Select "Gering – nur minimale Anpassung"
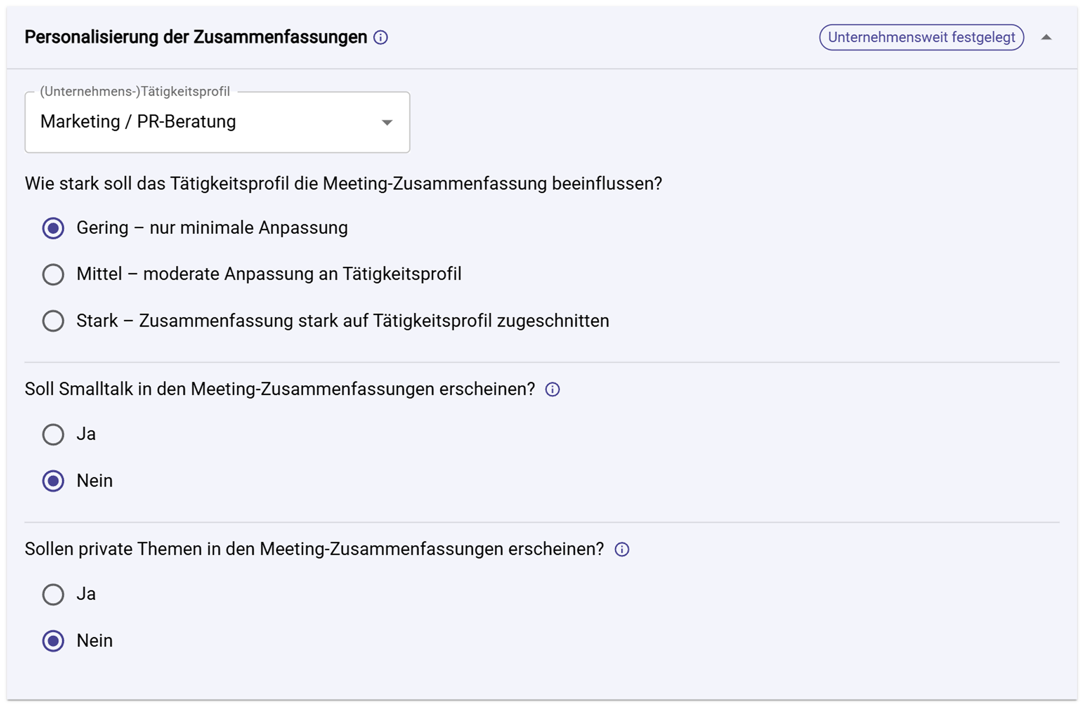This screenshot has width=1084, height=706. point(53,228)
